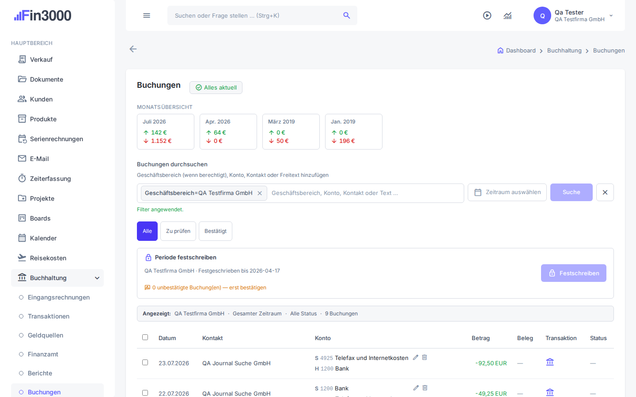
Task: Check the 22.07.2026 booking row checkbox
Action: click(x=145, y=393)
